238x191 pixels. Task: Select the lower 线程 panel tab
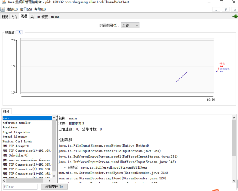pos(6,111)
